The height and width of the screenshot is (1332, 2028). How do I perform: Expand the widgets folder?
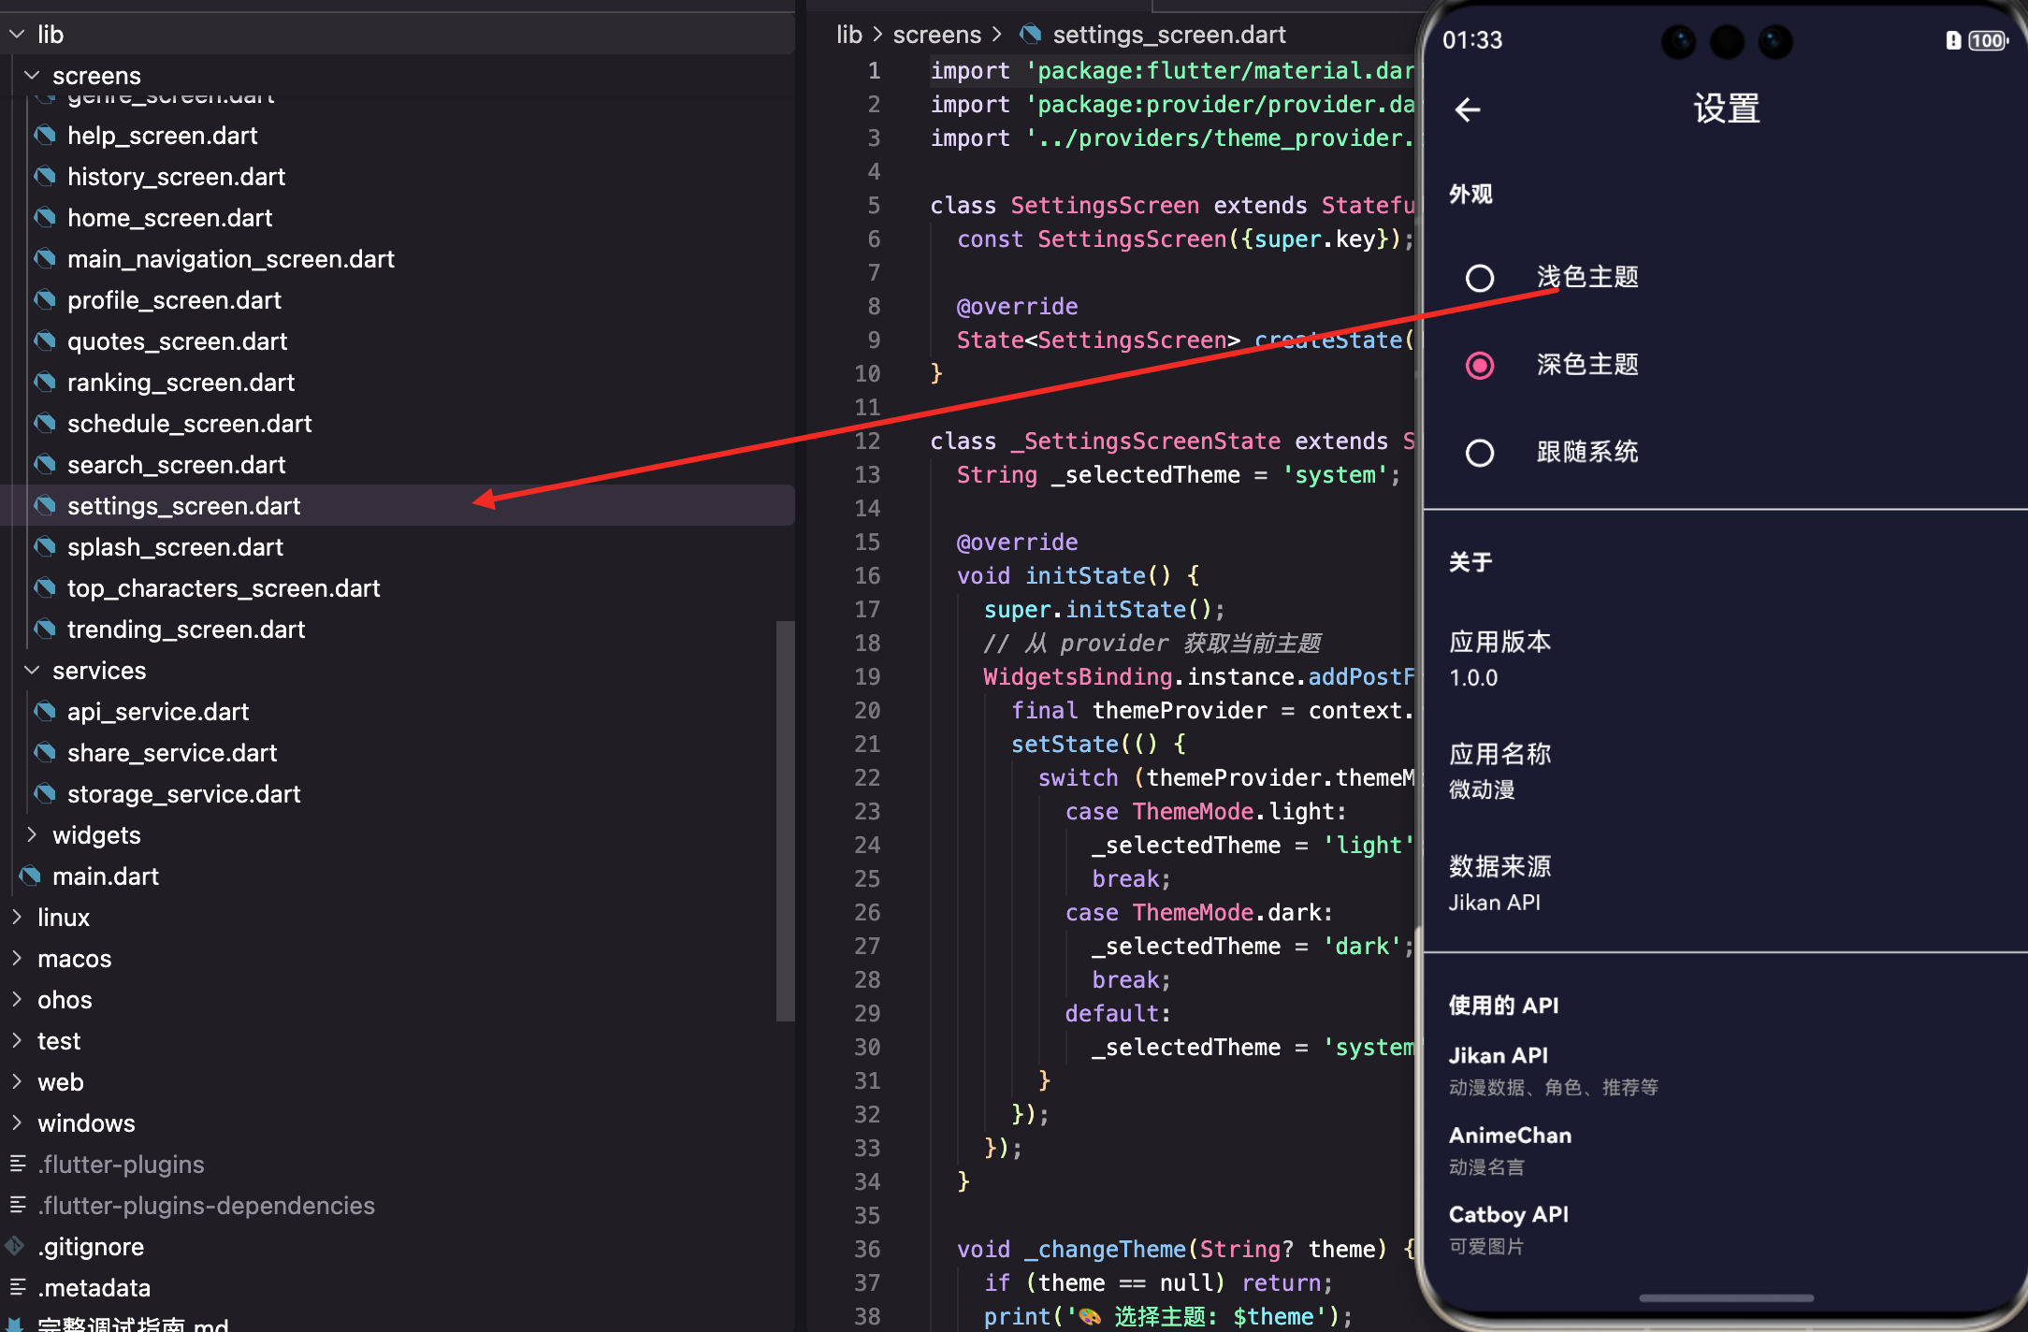pyautogui.click(x=32, y=834)
